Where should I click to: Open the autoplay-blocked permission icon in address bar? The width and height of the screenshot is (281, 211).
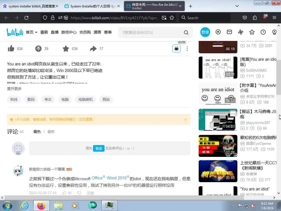pos(66,18)
